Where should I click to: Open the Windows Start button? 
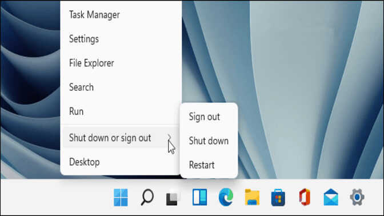(121, 197)
